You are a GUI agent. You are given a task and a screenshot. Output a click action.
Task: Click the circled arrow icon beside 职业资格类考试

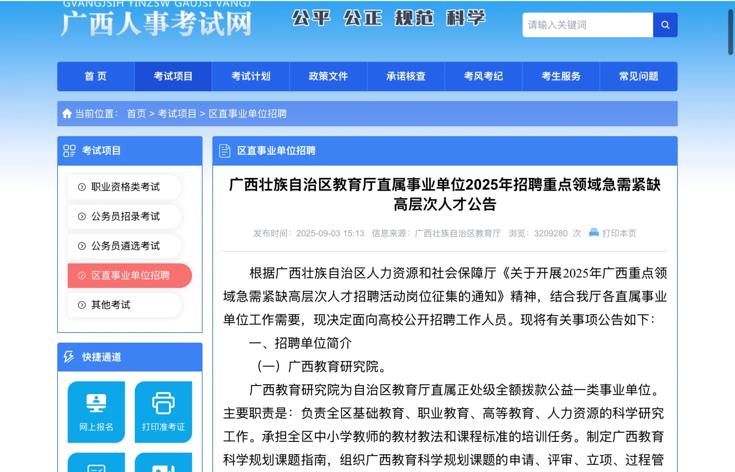(x=82, y=187)
